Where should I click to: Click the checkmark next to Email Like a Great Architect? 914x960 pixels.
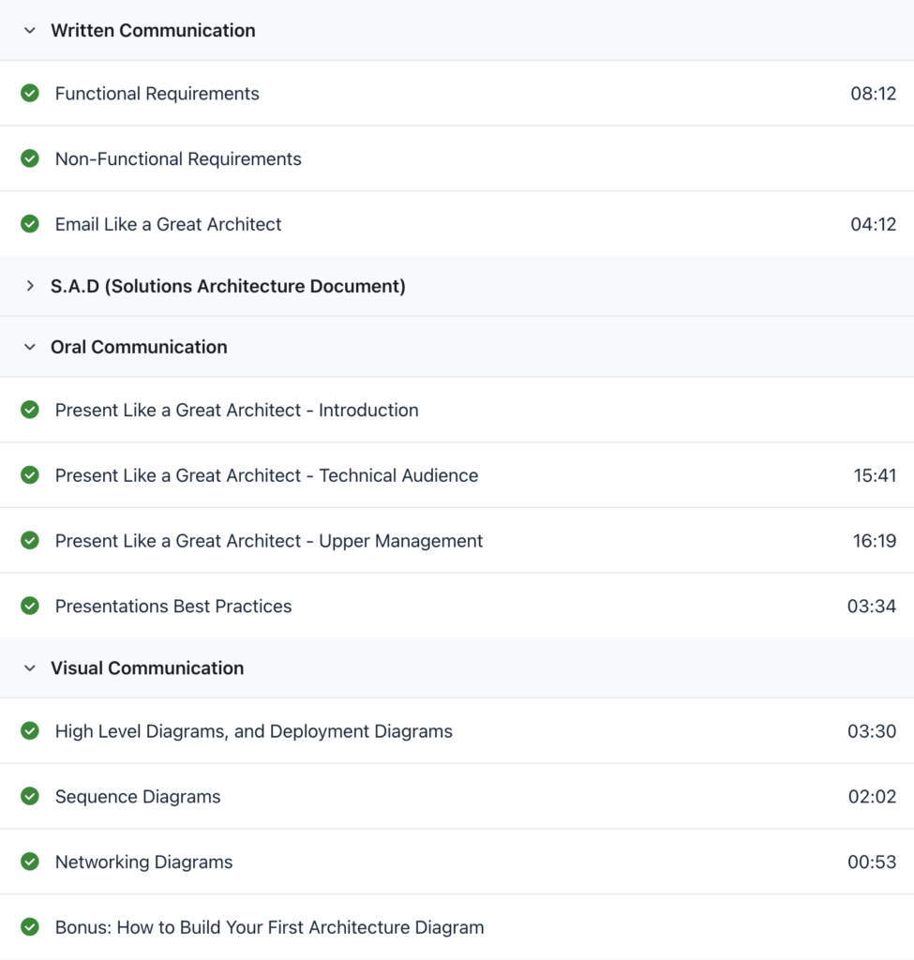click(x=29, y=224)
